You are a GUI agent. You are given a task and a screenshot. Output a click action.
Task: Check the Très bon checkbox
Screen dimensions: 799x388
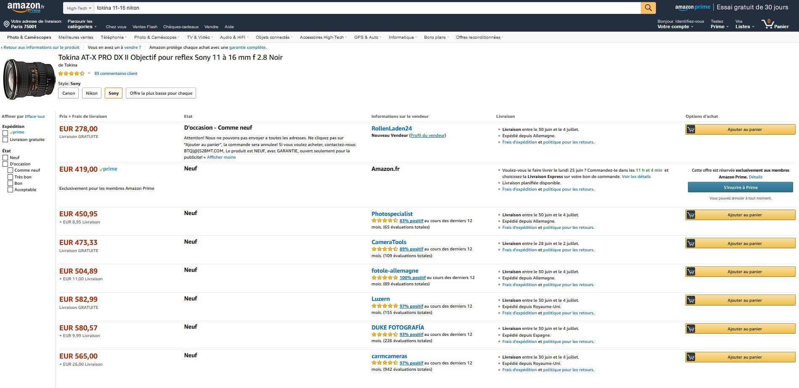point(10,177)
